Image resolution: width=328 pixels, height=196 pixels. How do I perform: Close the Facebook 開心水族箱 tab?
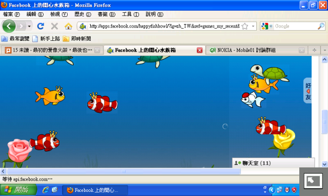[199, 50]
